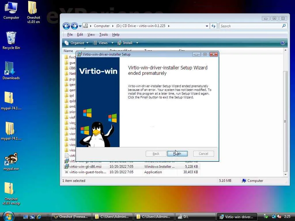
Task: Select Computer in the address breadcrumb
Action: 102,26
